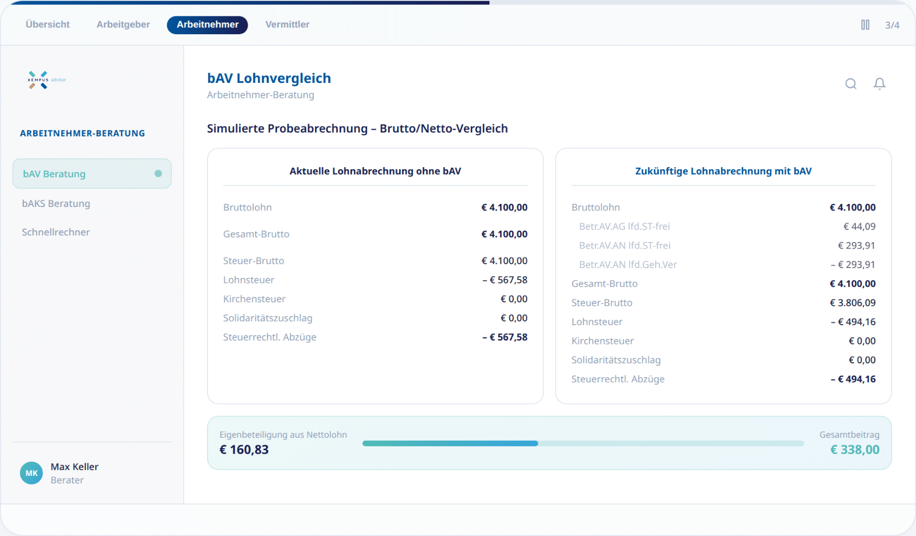Click the search magnifier icon
This screenshot has width=916, height=536.
pyautogui.click(x=850, y=84)
